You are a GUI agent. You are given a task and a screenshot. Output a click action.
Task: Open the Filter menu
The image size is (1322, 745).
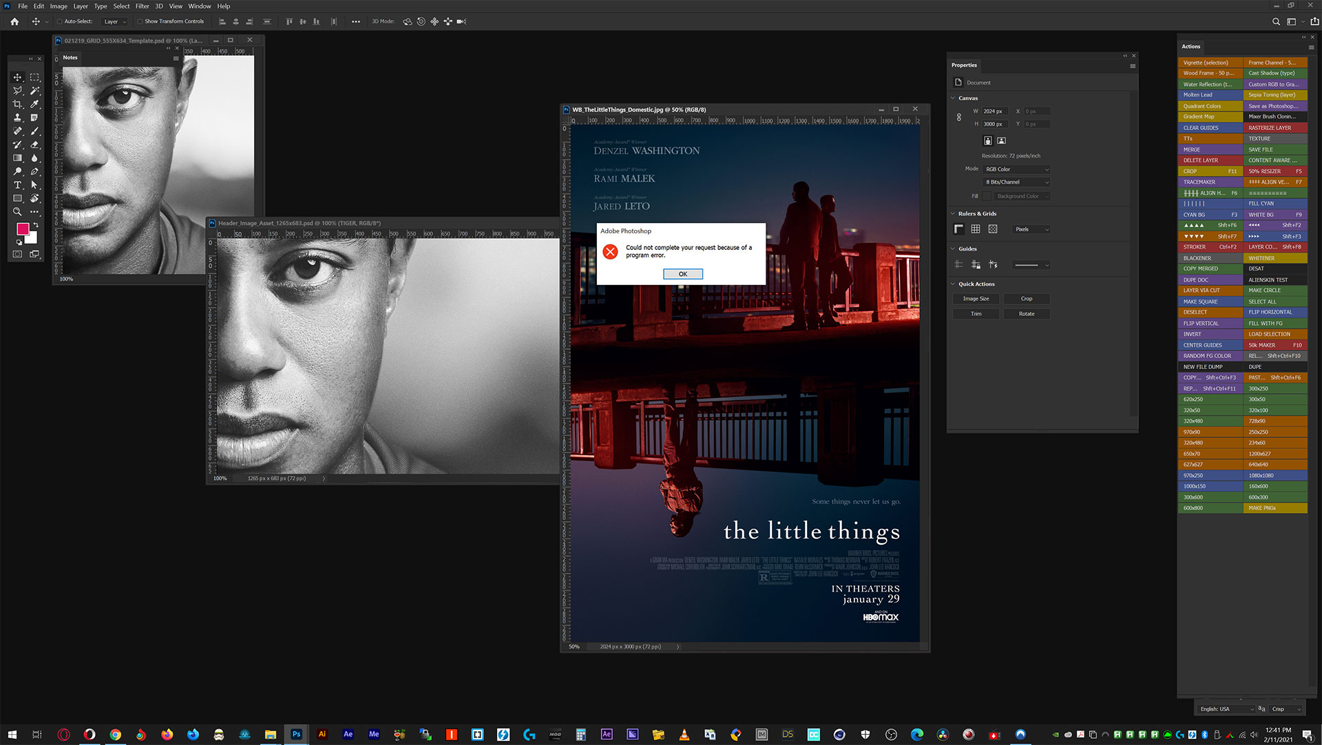click(x=142, y=6)
